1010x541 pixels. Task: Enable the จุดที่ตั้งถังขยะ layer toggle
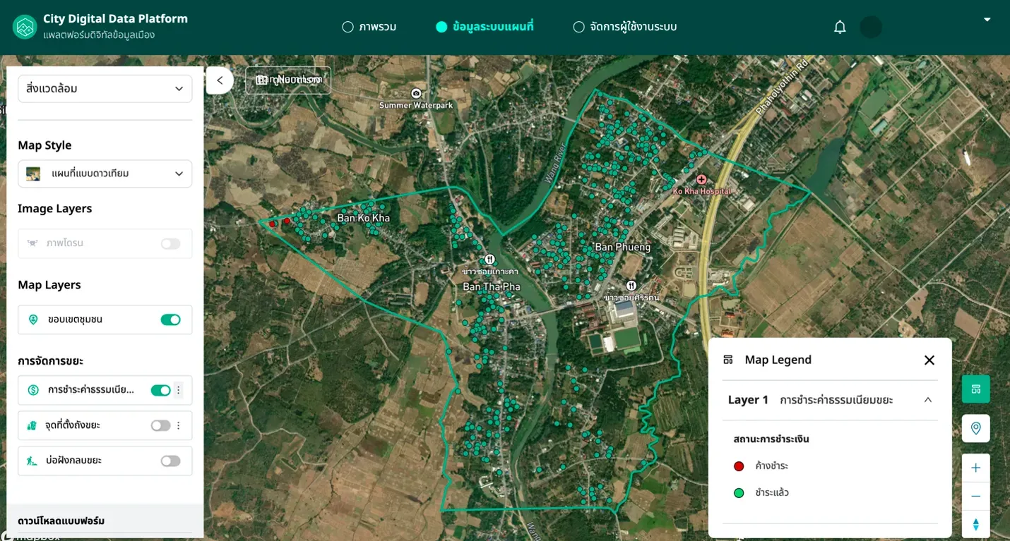[160, 425]
